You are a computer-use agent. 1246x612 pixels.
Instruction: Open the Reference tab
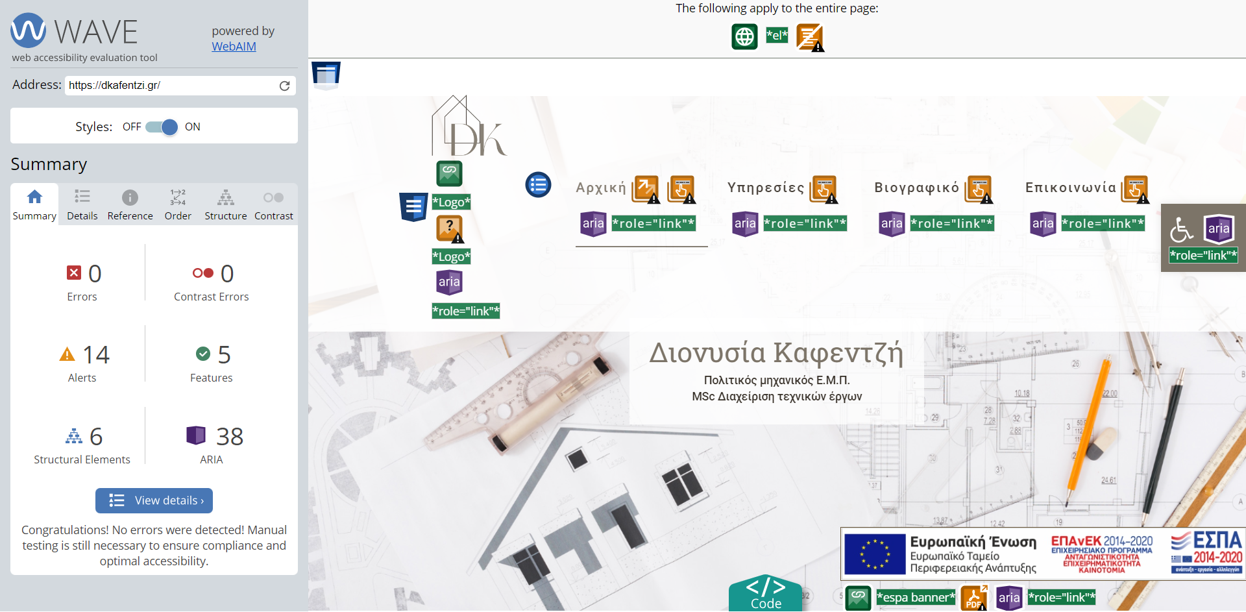pos(130,204)
